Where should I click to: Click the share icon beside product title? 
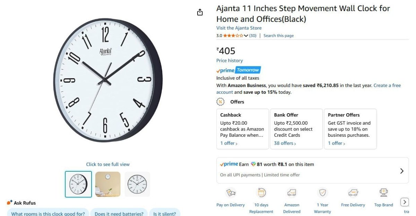point(200,12)
